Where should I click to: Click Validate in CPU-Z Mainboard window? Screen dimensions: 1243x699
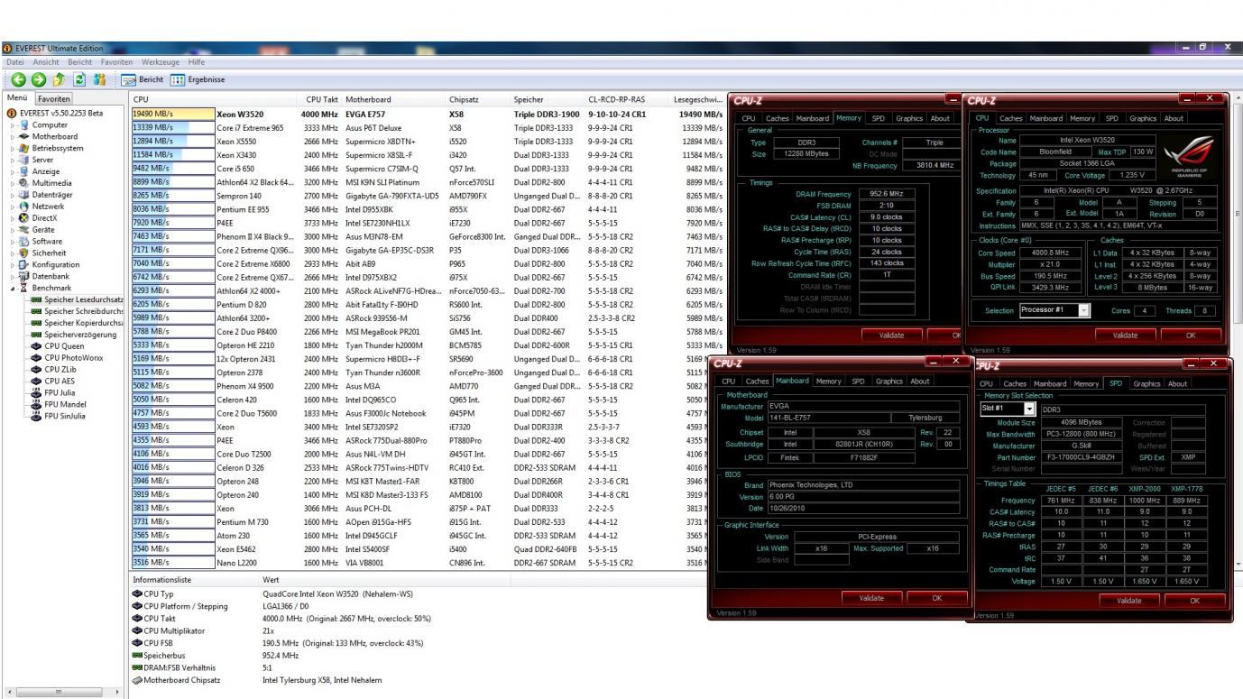tap(871, 598)
